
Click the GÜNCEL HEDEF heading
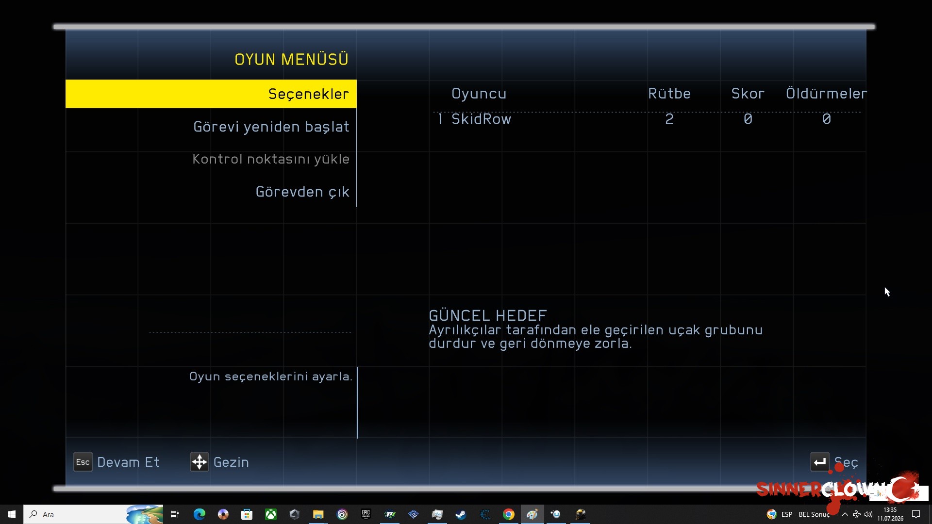click(488, 316)
